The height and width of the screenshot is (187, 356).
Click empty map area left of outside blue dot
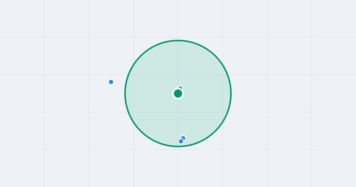(59, 82)
